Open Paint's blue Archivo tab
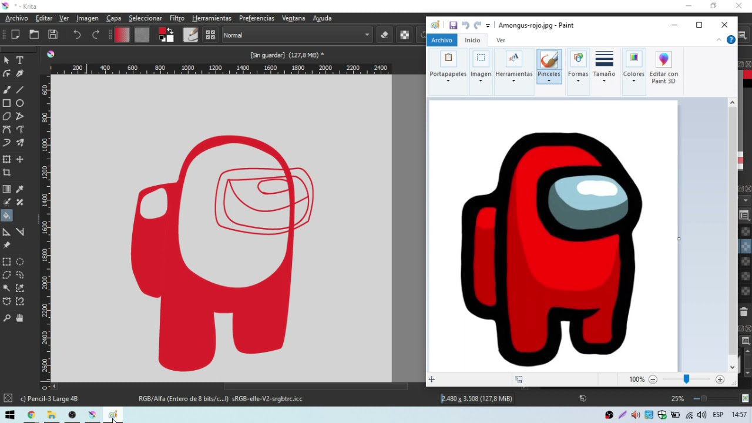This screenshot has width=752, height=423. click(442, 40)
